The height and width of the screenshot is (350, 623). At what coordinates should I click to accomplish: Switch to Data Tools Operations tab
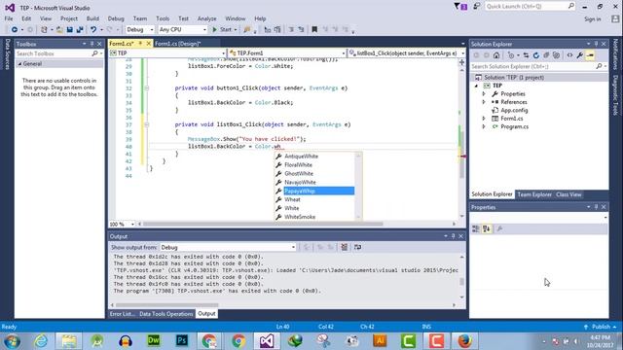165,314
